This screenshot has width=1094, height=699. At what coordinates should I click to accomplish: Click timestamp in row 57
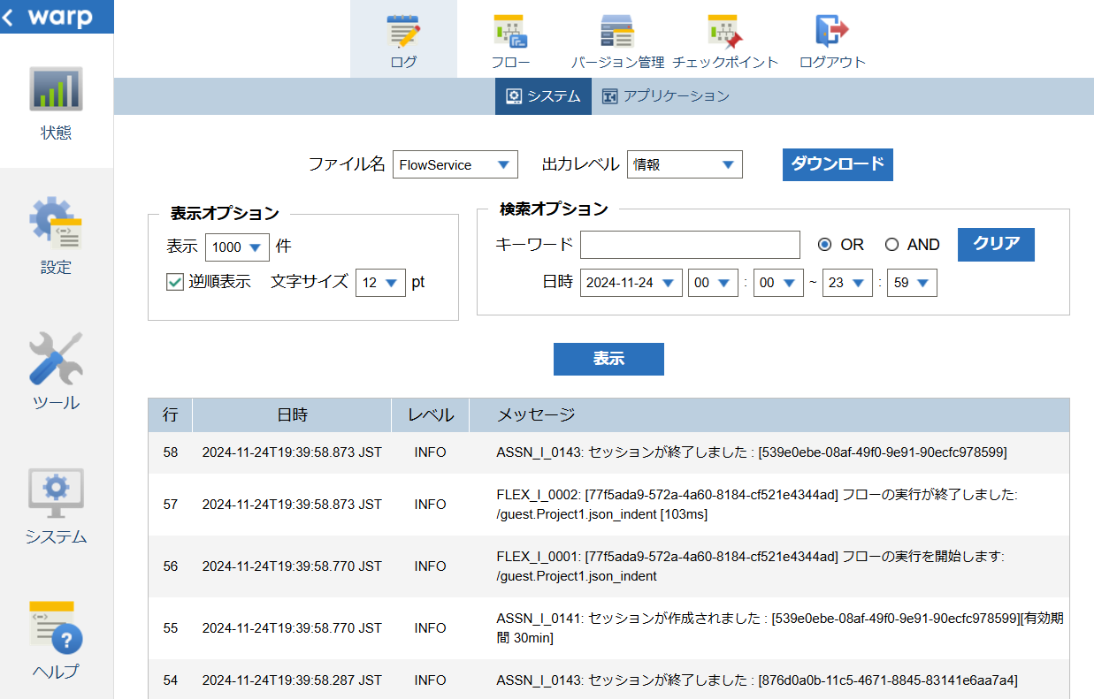pos(292,505)
